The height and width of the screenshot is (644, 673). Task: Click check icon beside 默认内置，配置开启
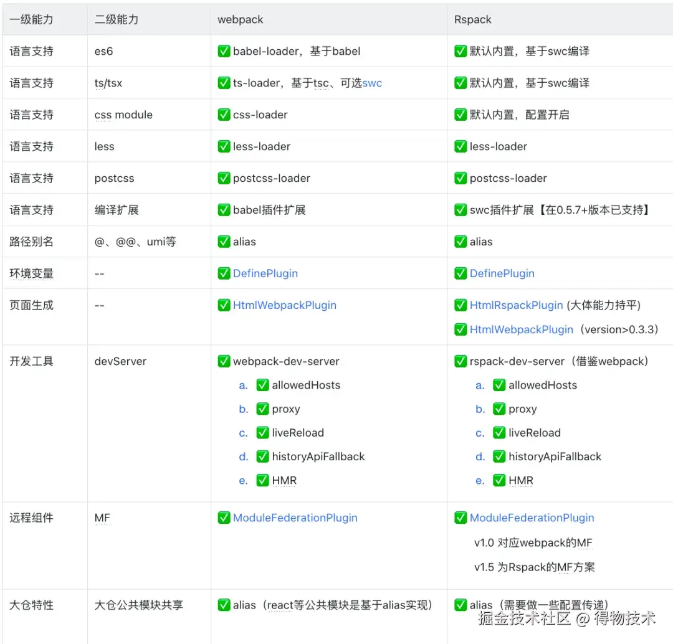(461, 115)
